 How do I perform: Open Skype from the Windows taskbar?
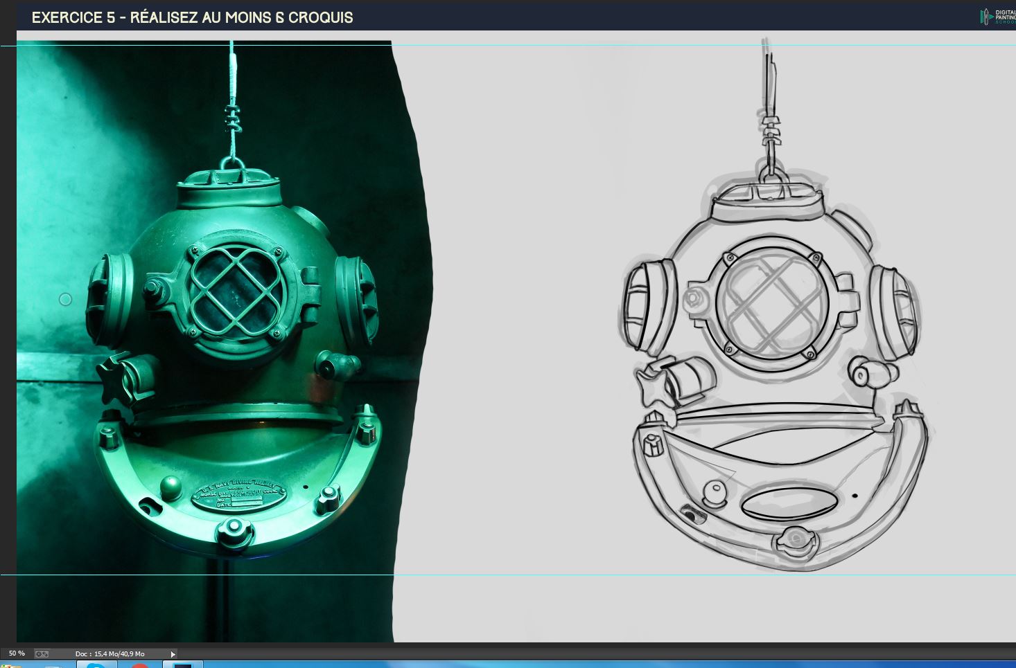click(x=96, y=665)
